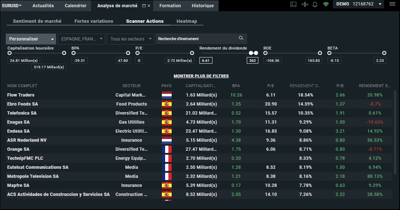Click the Spain flag for Telefonica SA
Screen dimensions: 400x210
pyautogui.click(x=167, y=113)
